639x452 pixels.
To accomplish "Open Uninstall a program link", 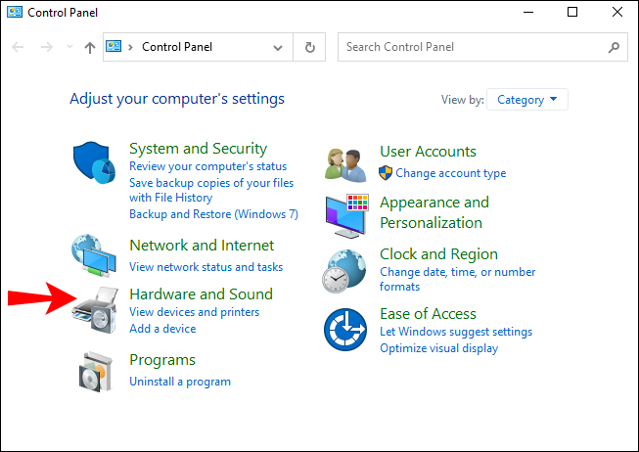I will pos(180,382).
